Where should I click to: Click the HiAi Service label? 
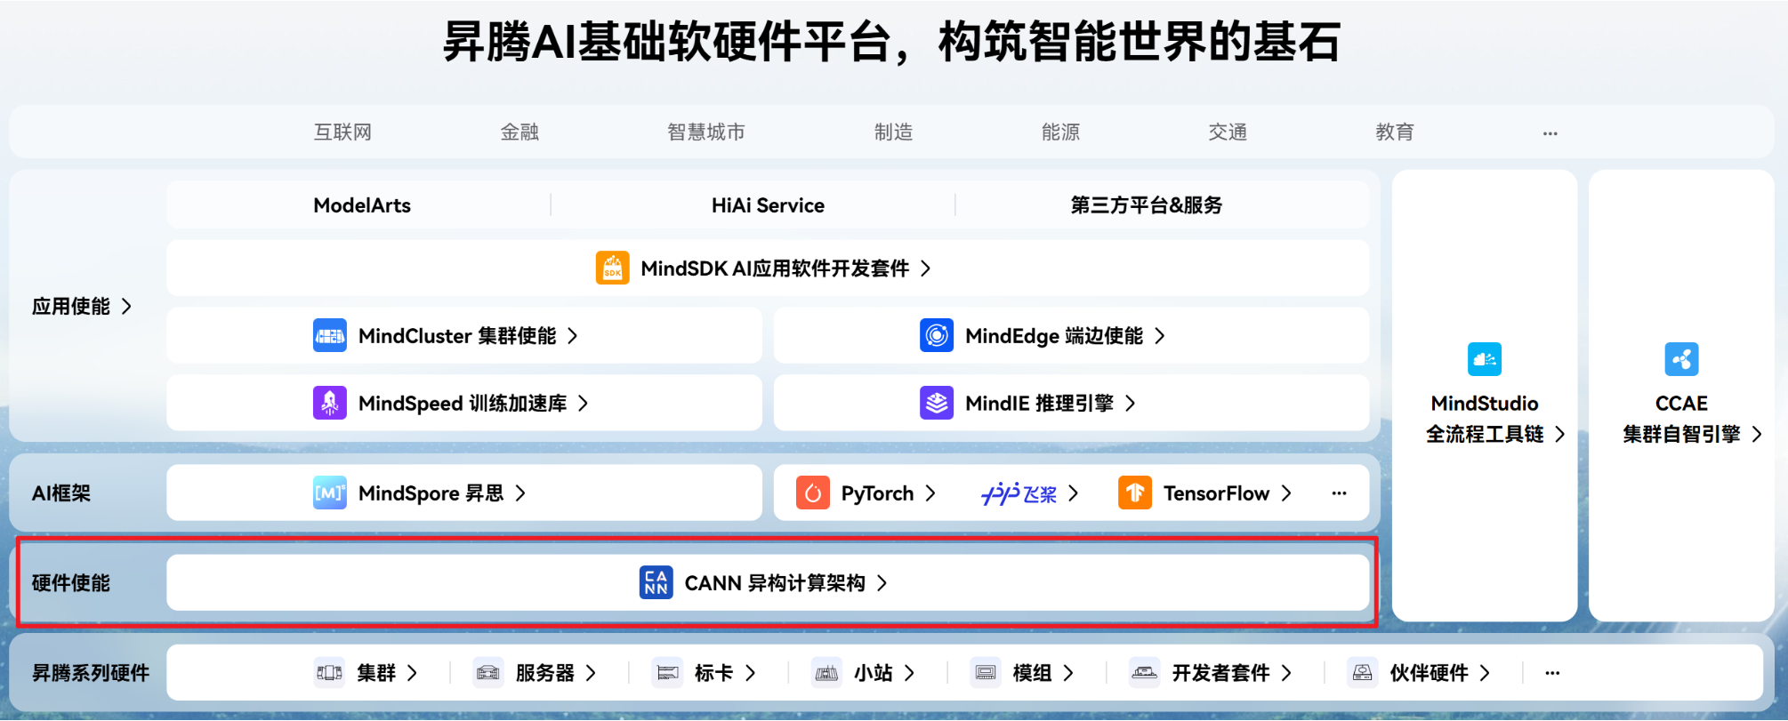click(x=768, y=205)
